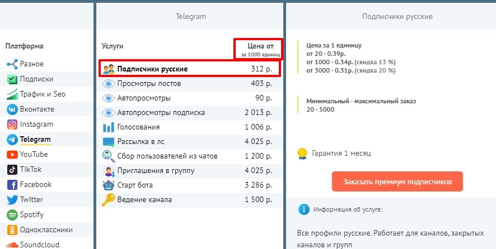Click the Spotify logo icon

12,215
